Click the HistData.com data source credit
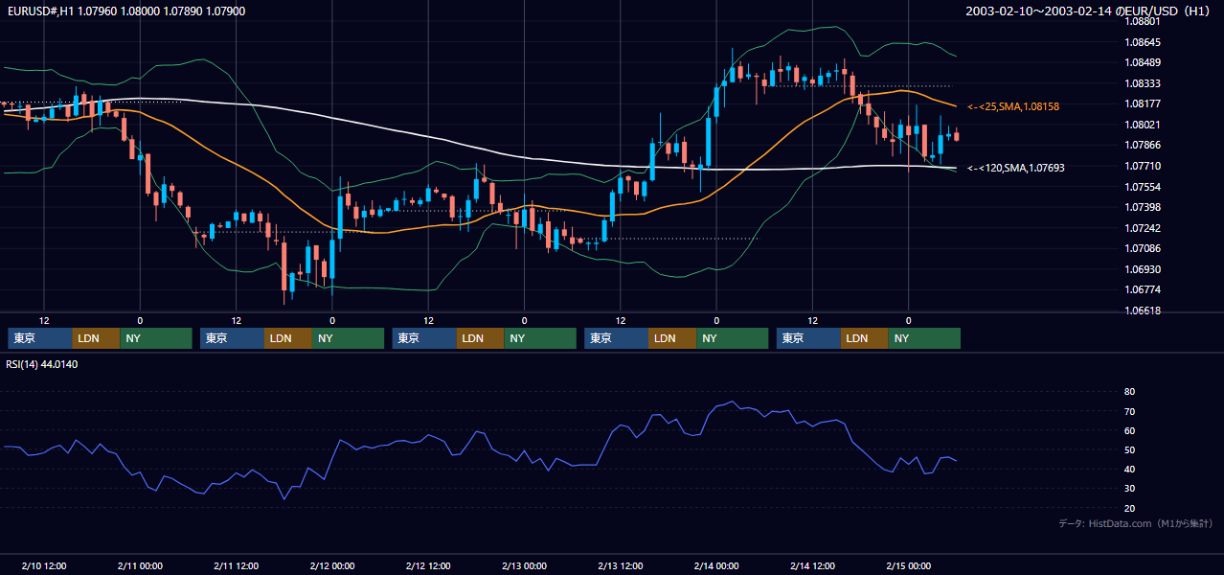Viewport: 1224px width, 575px height. (x=1136, y=523)
